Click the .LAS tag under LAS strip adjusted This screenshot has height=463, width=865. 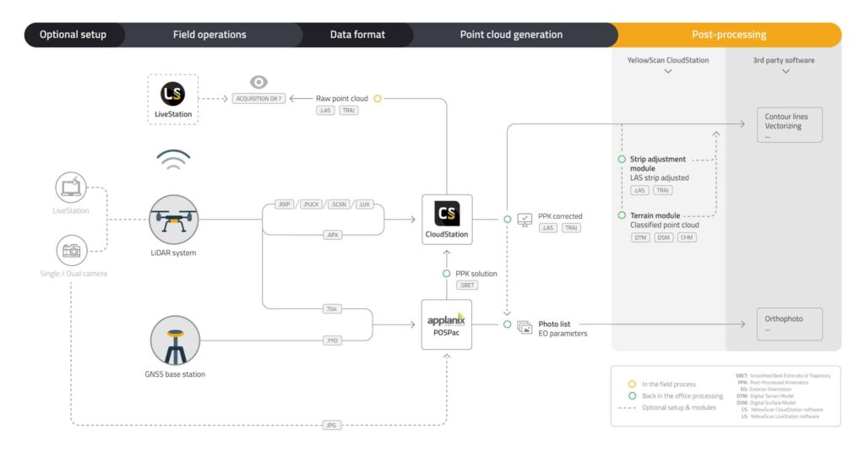pos(639,190)
